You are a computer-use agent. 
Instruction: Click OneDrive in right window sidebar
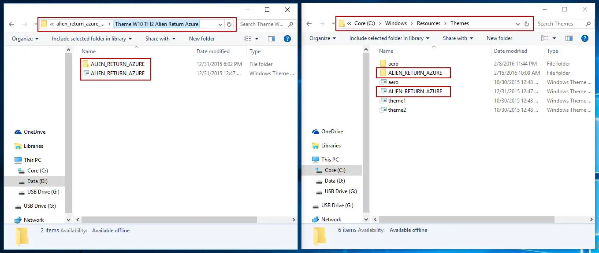pyautogui.click(x=327, y=132)
